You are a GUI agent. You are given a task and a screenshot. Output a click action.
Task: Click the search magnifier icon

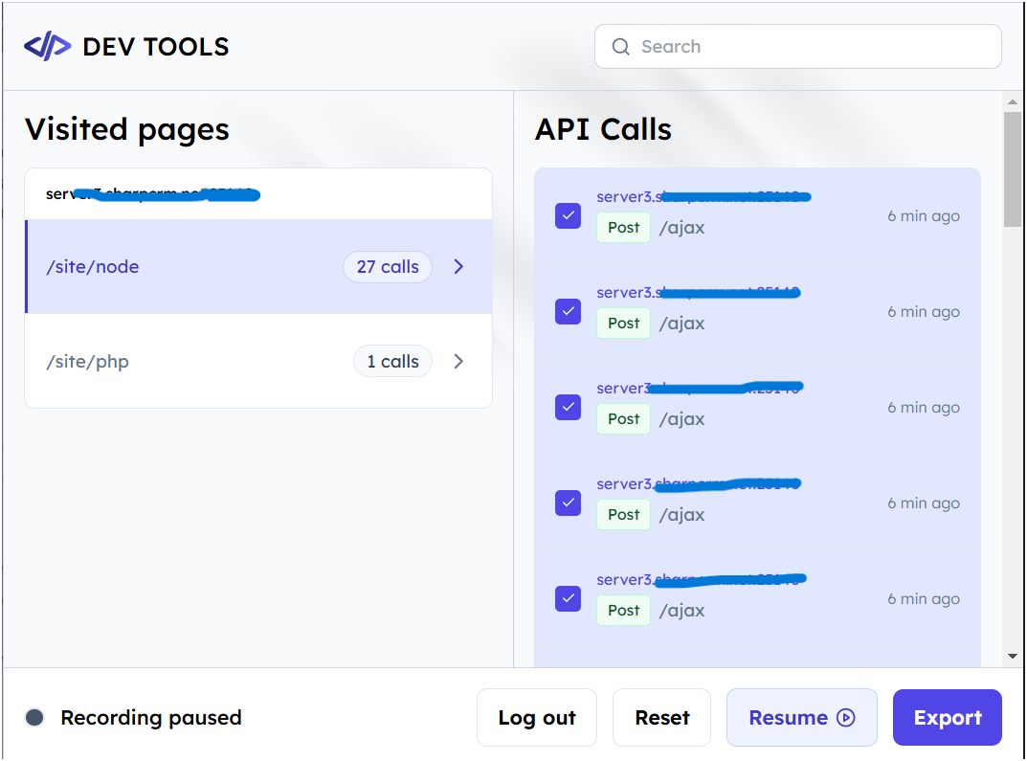pos(621,47)
